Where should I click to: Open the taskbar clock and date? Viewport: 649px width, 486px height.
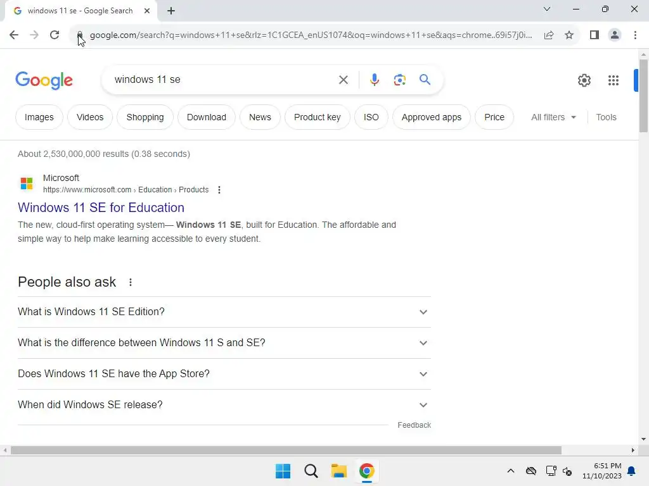tap(602, 471)
